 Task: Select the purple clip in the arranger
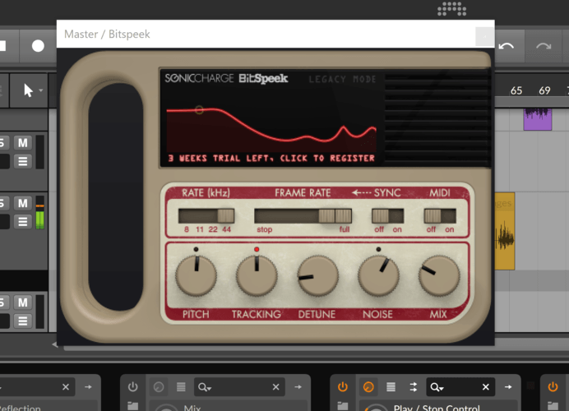coord(538,119)
